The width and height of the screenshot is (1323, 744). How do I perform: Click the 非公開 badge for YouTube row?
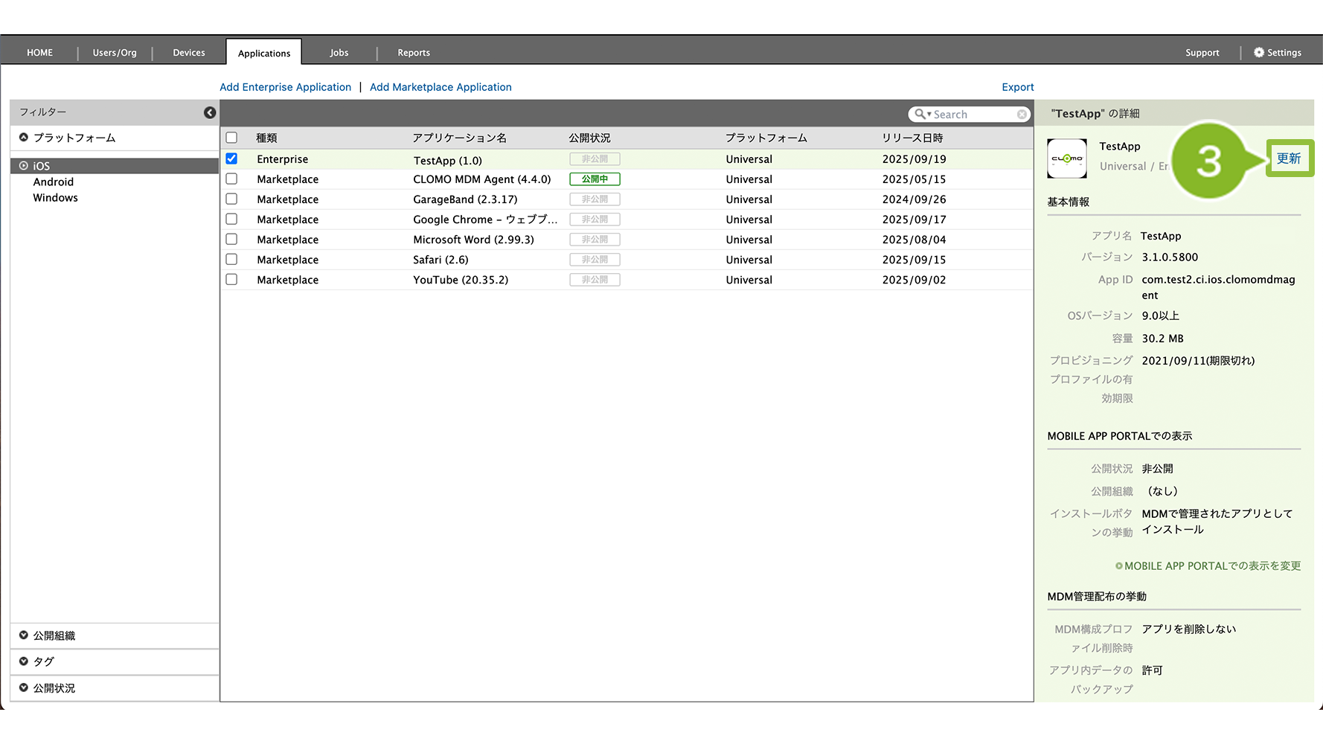pyautogui.click(x=595, y=280)
